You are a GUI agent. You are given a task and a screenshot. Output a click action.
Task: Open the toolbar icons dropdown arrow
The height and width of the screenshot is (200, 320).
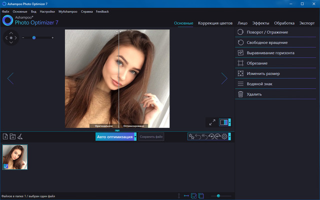(229, 137)
